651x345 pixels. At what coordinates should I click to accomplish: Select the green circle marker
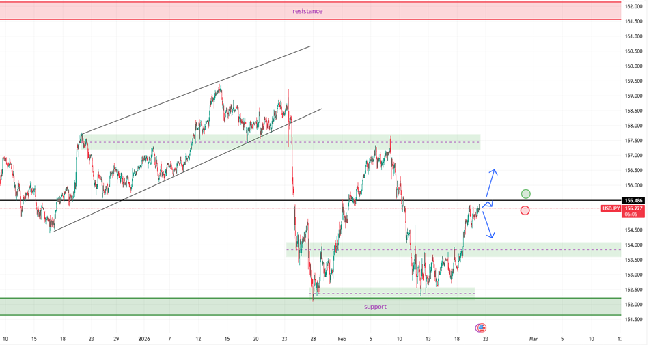525,194
